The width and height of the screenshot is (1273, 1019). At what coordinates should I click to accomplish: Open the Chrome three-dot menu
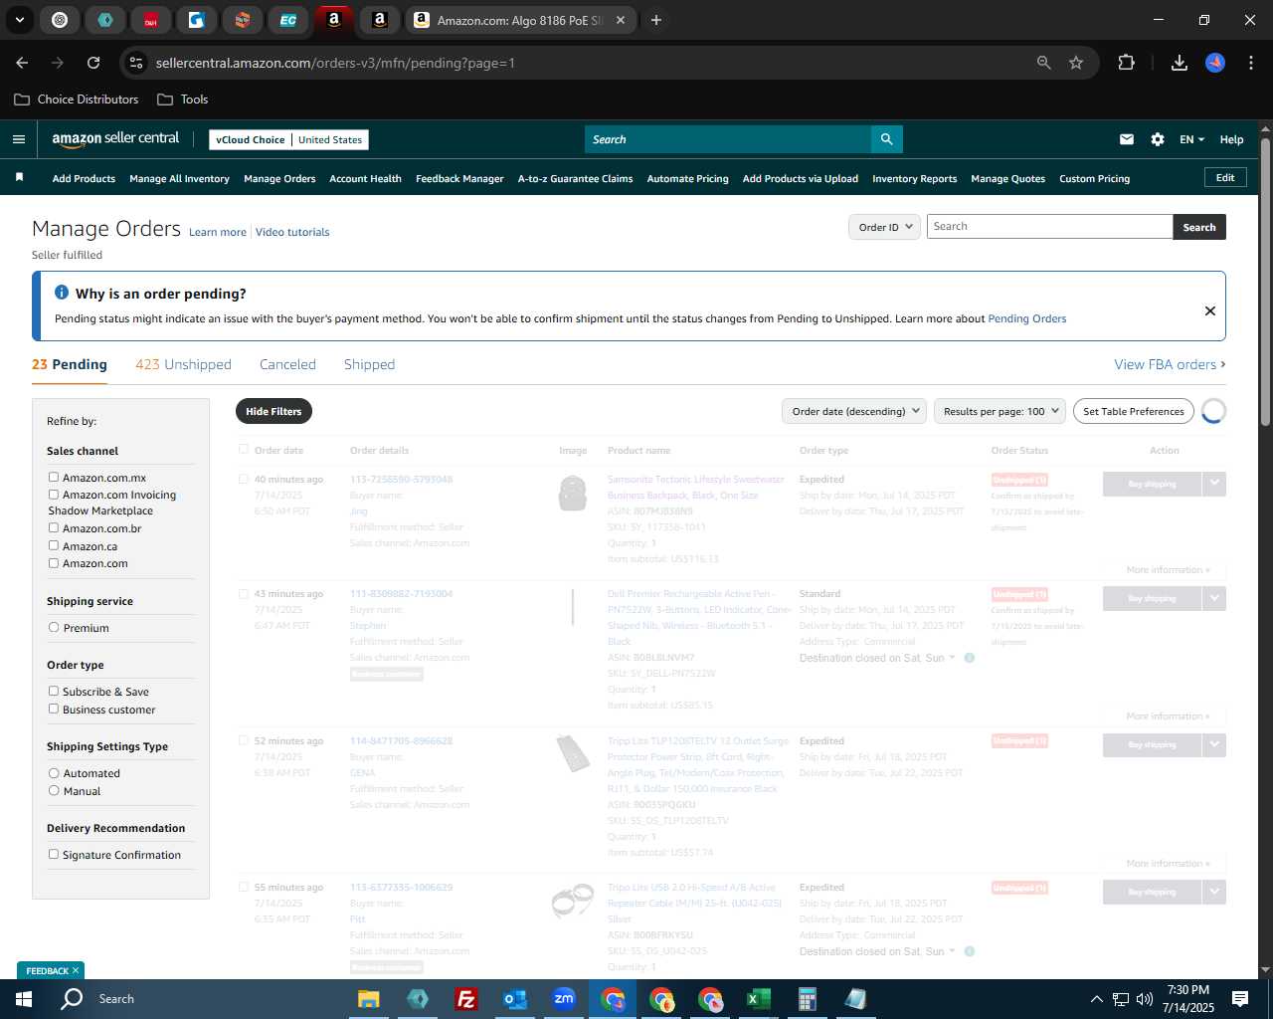click(x=1249, y=63)
